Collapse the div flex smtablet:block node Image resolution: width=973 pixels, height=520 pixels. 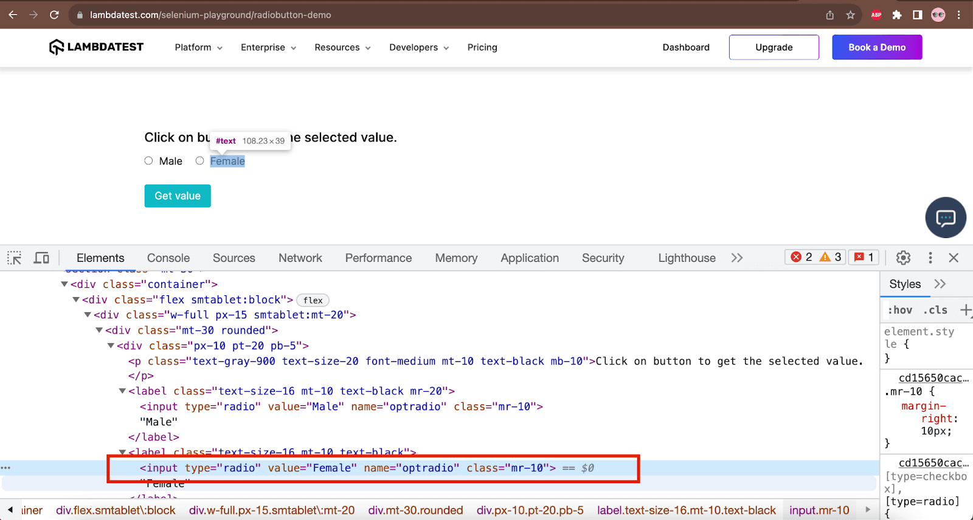pyautogui.click(x=76, y=299)
